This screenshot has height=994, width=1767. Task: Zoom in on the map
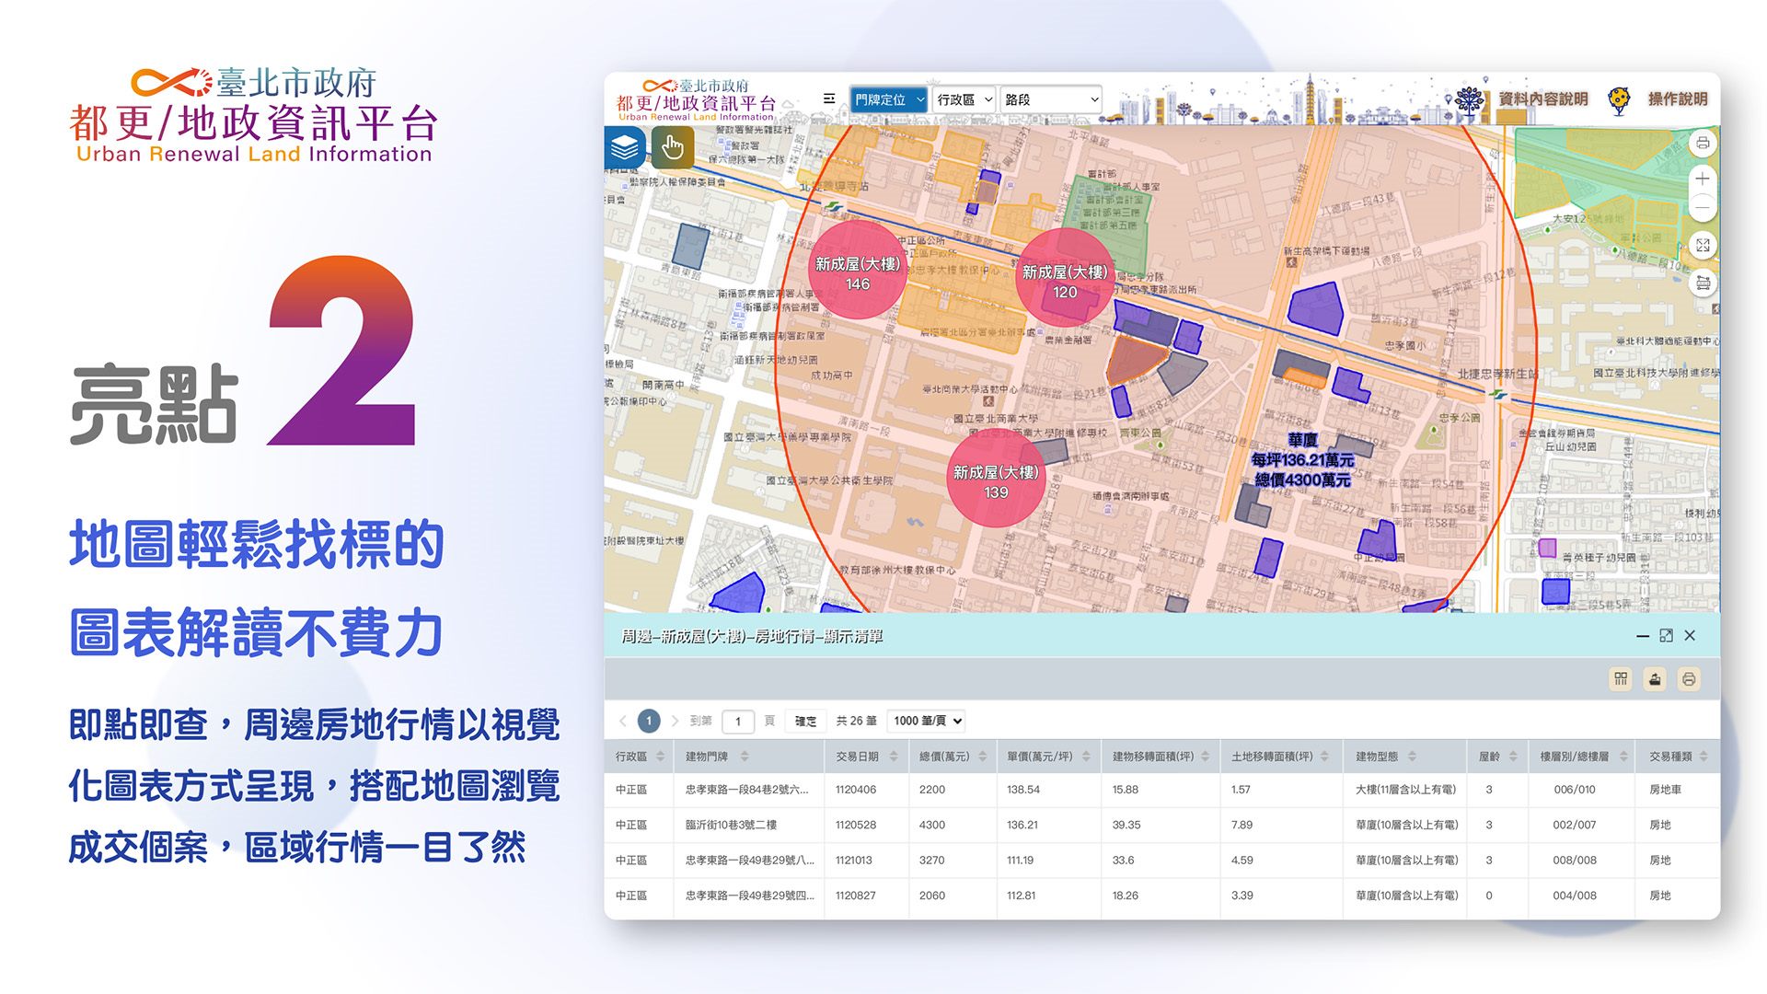[1703, 179]
